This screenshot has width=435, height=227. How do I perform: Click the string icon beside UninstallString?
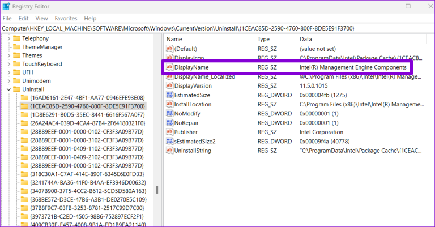[169, 150]
